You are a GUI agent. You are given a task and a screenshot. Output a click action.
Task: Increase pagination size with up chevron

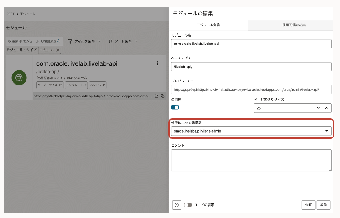[326, 108]
